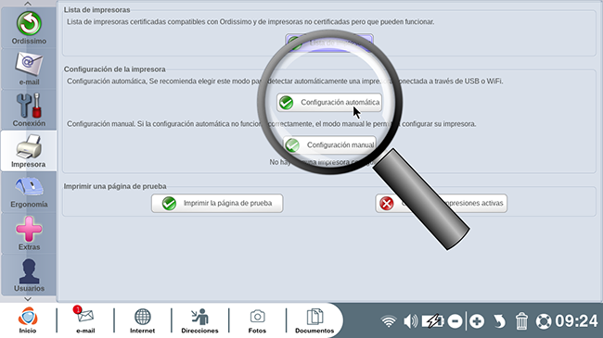Cancel active print jobs button

[x=441, y=203]
